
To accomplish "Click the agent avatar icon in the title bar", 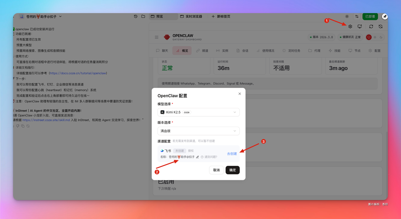I will tap(22, 16).
